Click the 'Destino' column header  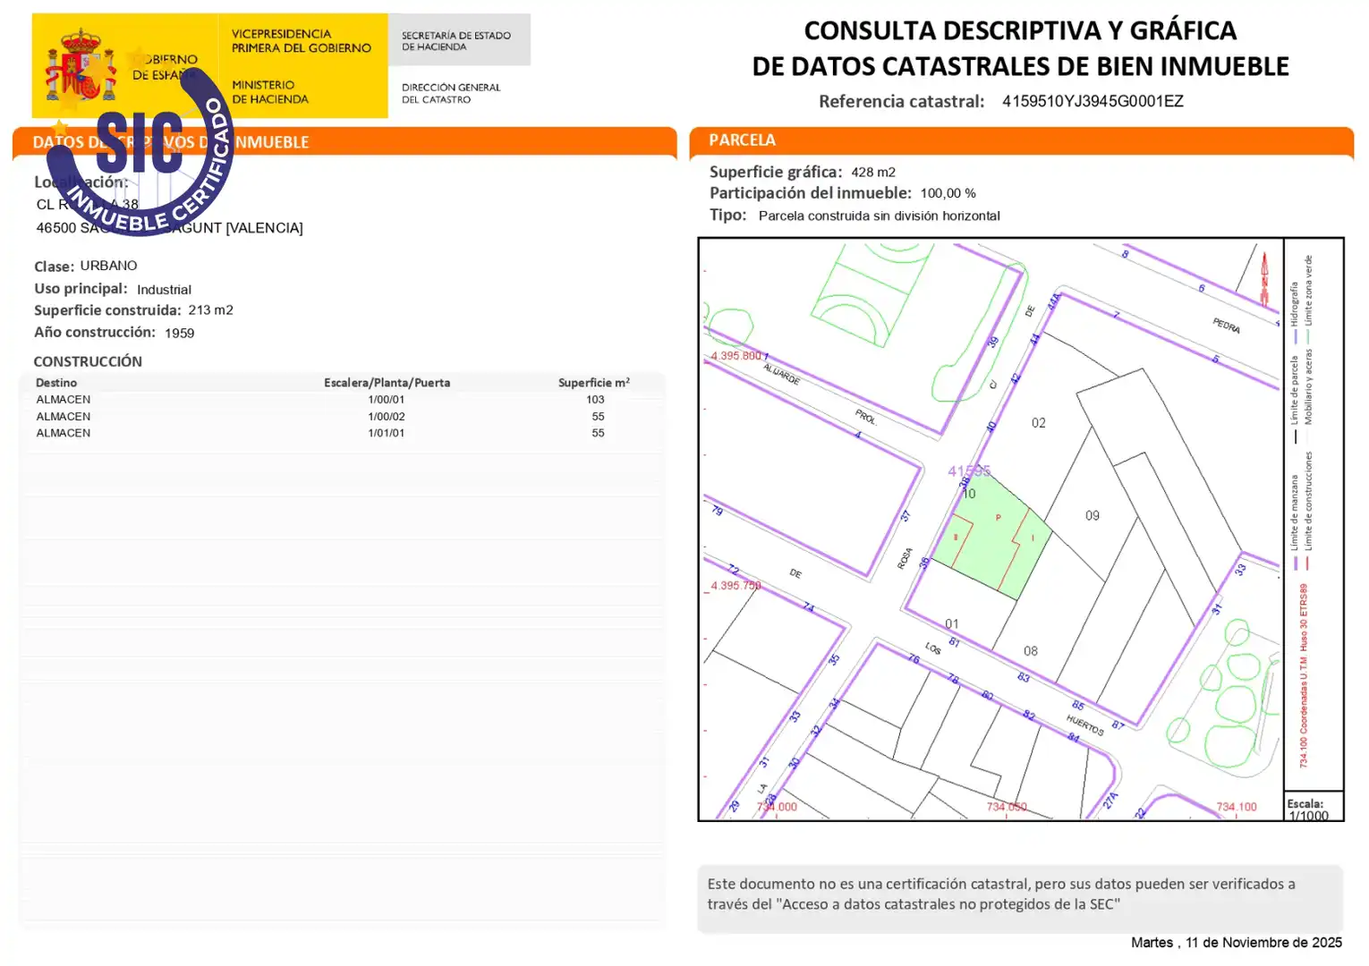(x=56, y=383)
